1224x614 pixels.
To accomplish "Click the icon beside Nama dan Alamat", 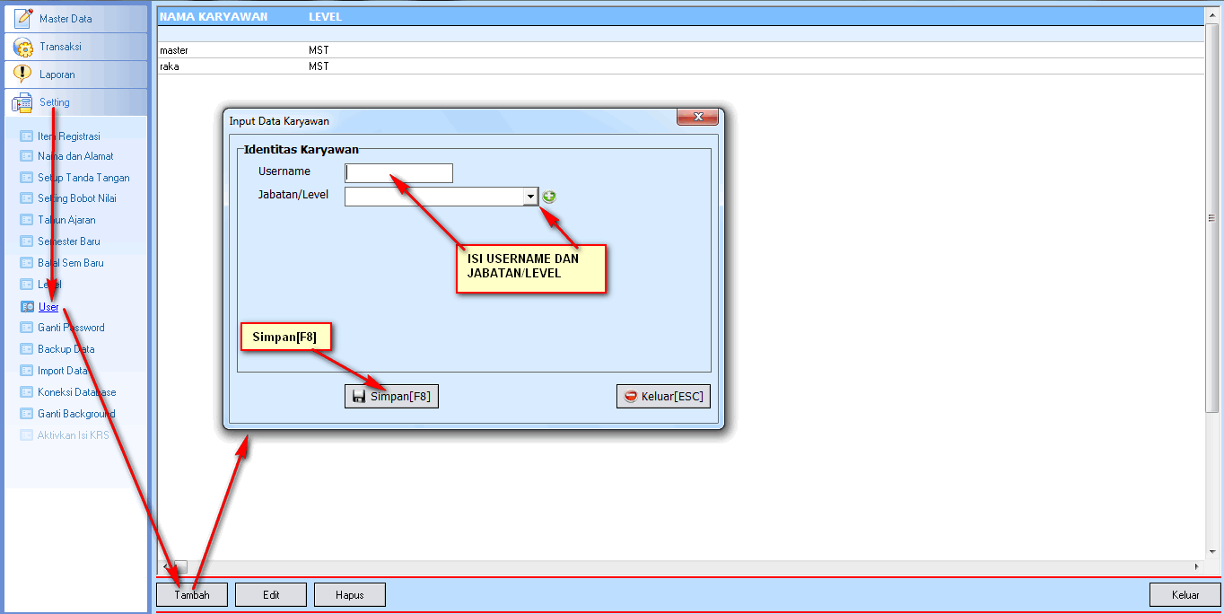I will 27,156.
